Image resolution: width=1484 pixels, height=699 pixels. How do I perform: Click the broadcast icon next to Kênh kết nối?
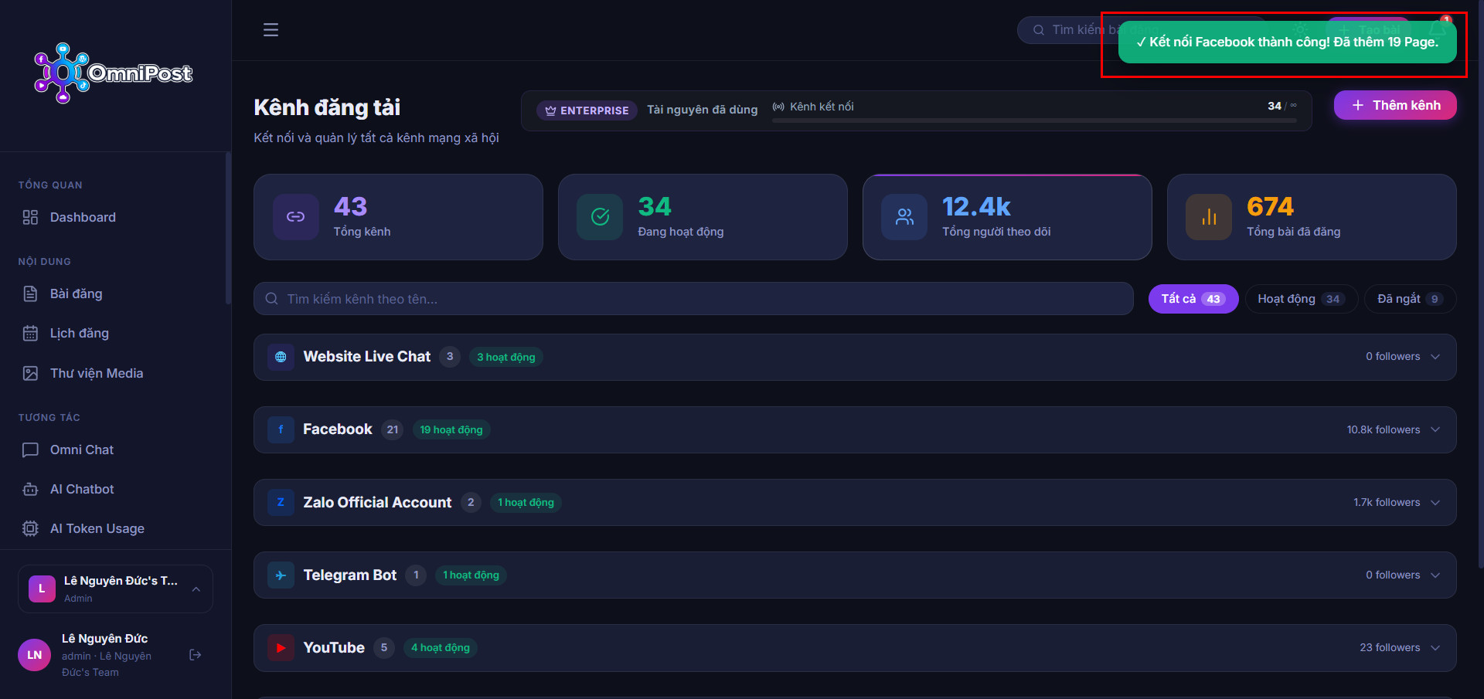coord(778,107)
